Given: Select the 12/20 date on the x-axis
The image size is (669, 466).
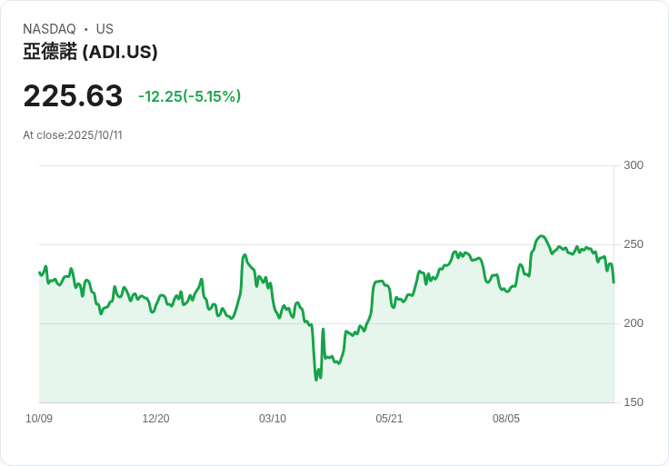Looking at the screenshot, I should tap(155, 419).
